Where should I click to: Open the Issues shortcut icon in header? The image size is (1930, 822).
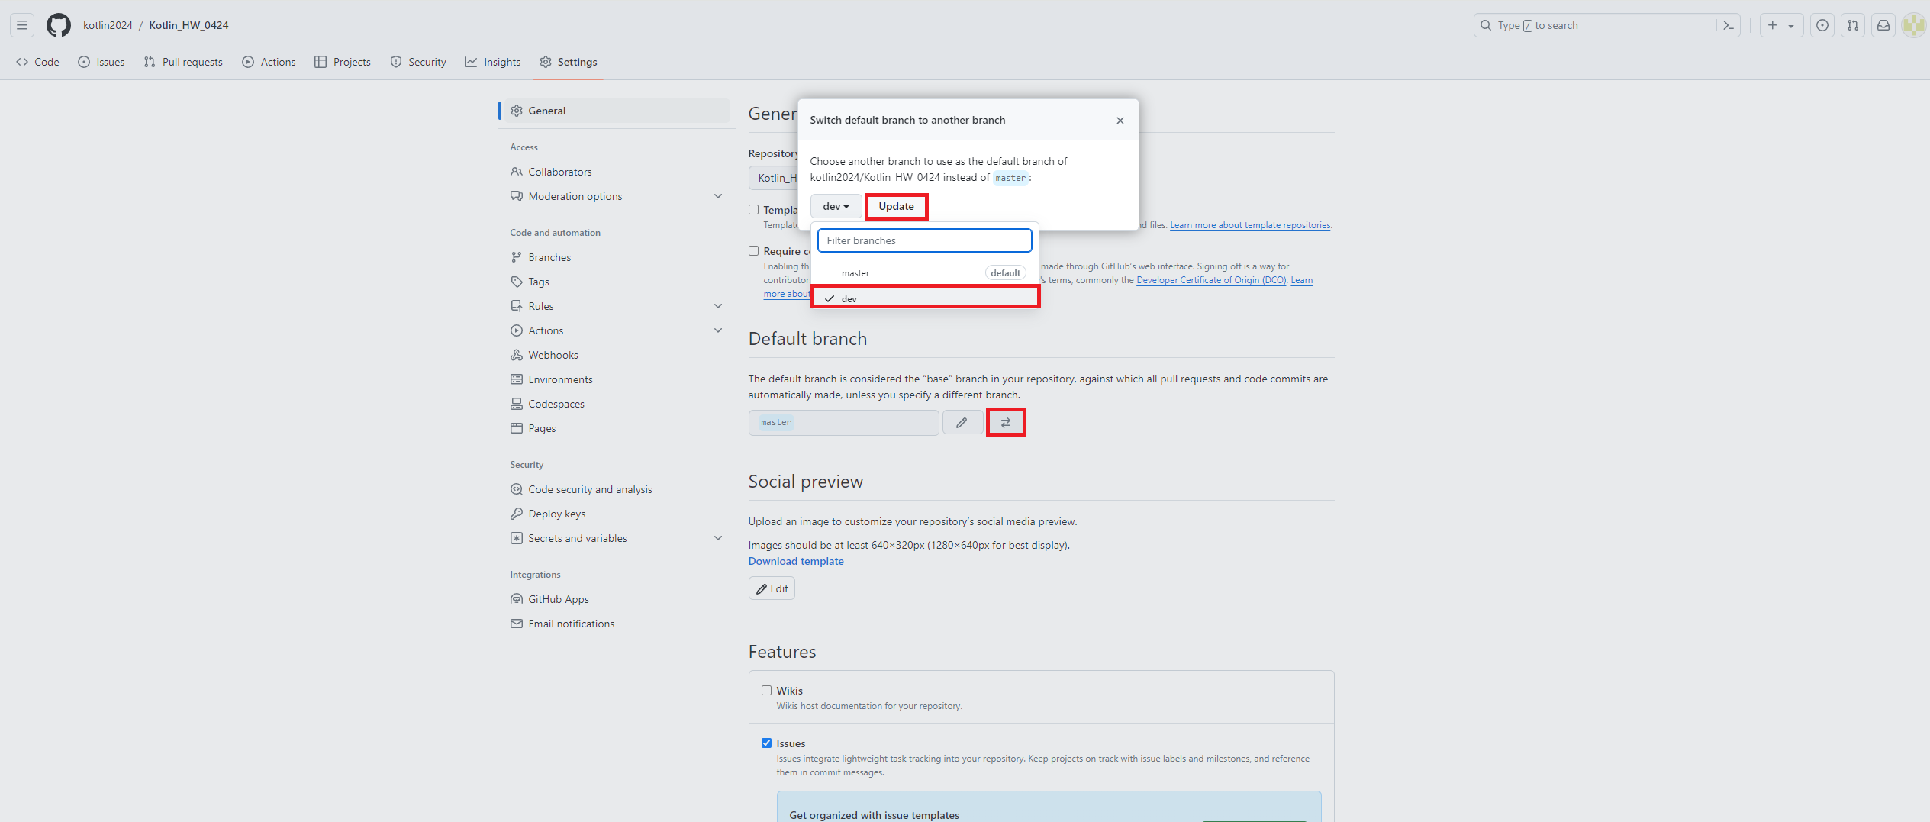coord(1822,25)
